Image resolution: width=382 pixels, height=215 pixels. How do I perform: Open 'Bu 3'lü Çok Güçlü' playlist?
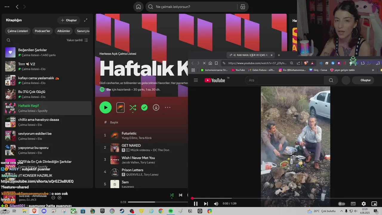point(47,94)
